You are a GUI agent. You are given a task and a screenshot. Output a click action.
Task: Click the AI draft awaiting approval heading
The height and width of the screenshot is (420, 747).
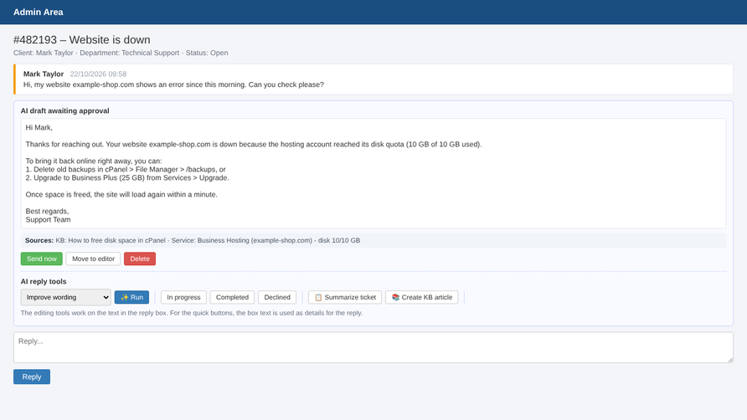click(64, 110)
